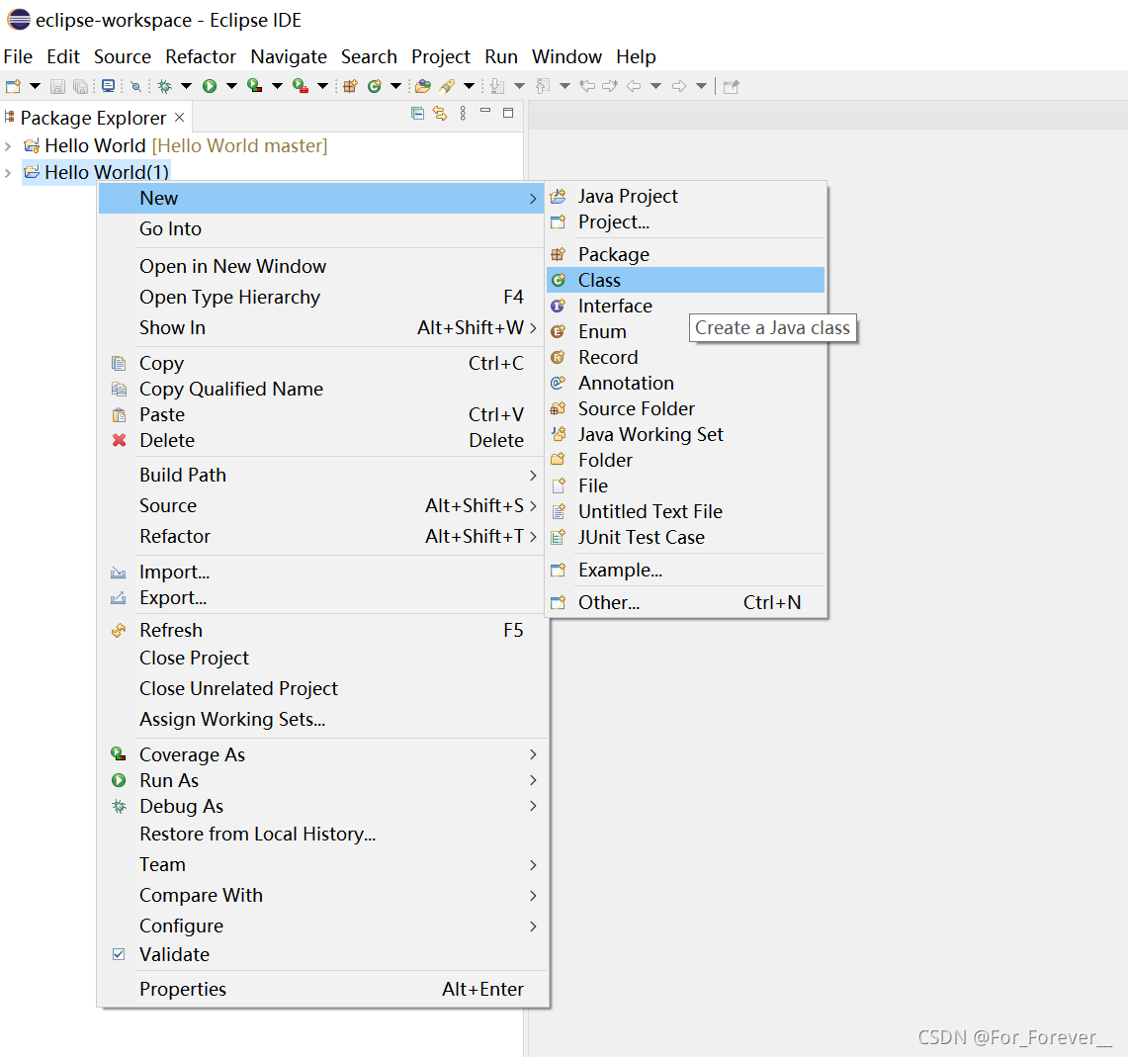
Task: Click Copy Qualified Name entry
Action: pos(322,390)
